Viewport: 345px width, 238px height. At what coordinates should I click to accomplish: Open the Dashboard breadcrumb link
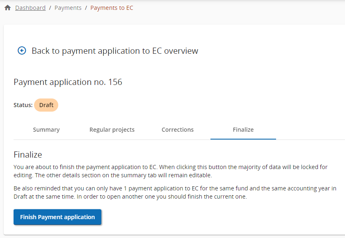coord(30,8)
